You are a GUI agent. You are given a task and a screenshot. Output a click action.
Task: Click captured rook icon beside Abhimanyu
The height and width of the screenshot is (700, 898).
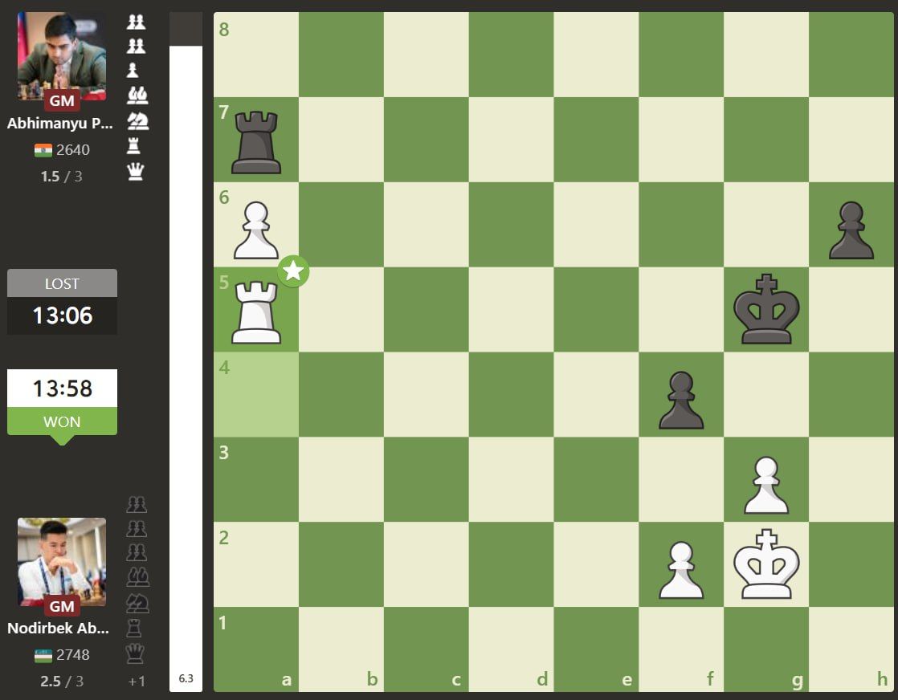tap(133, 146)
